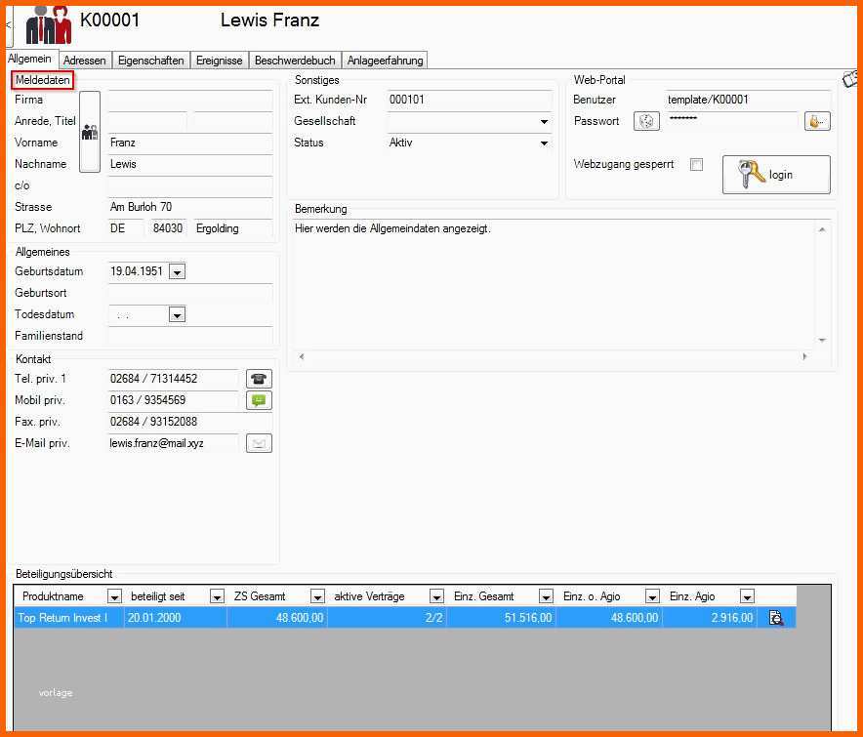The image size is (863, 737).
Task: Open the Beschwerdebuch tab
Action: pyautogui.click(x=295, y=61)
